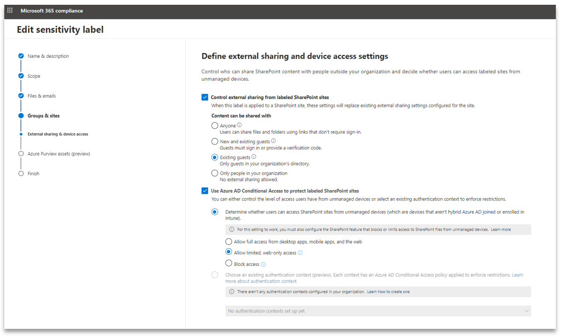Open the No authentication contexts dropdown

click(378, 311)
